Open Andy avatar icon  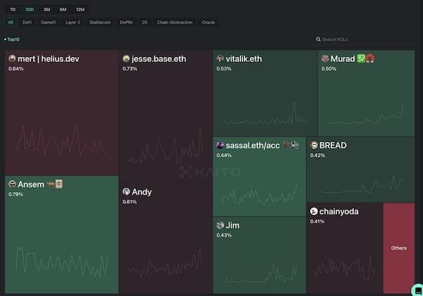click(126, 191)
